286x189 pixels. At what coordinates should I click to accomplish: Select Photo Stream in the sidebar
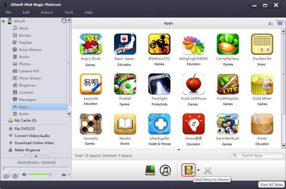coord(30,78)
